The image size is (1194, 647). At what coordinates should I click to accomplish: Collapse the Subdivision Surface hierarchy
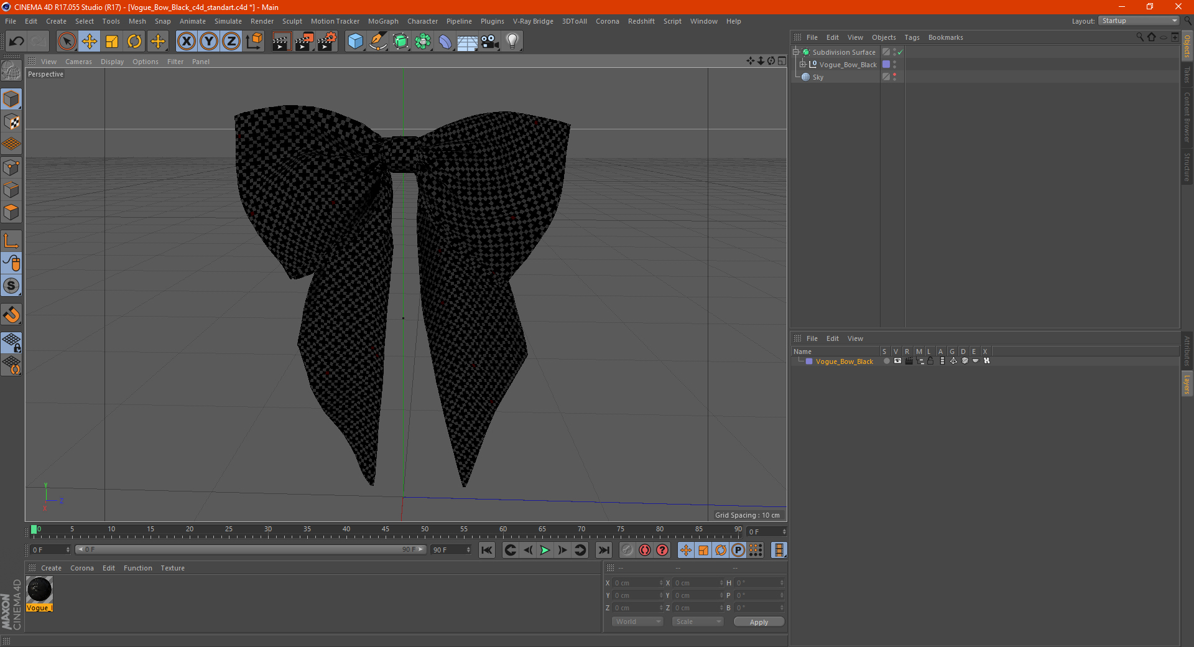click(x=795, y=52)
